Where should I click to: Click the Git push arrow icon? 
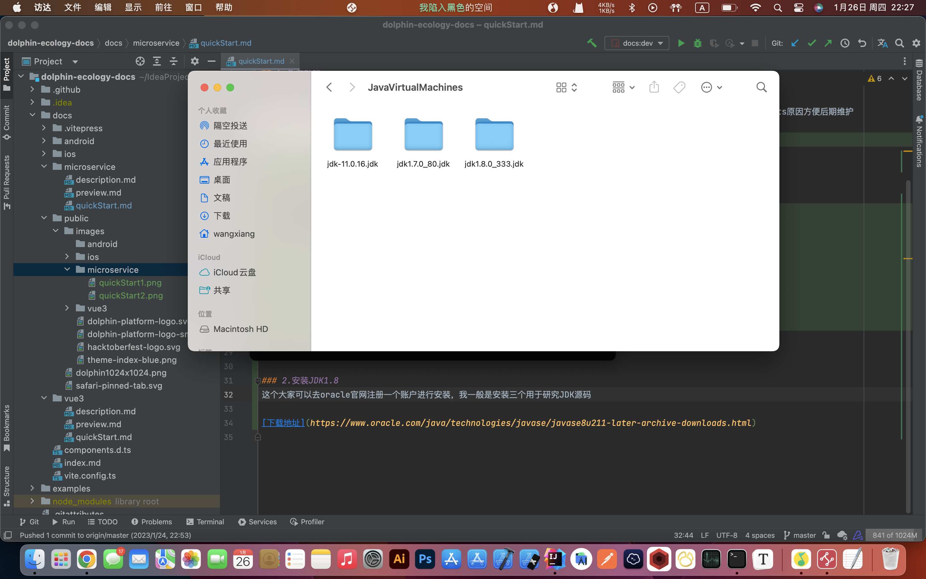[x=828, y=43]
